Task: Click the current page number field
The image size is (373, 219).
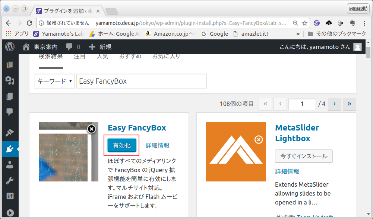Action: tap(302, 104)
